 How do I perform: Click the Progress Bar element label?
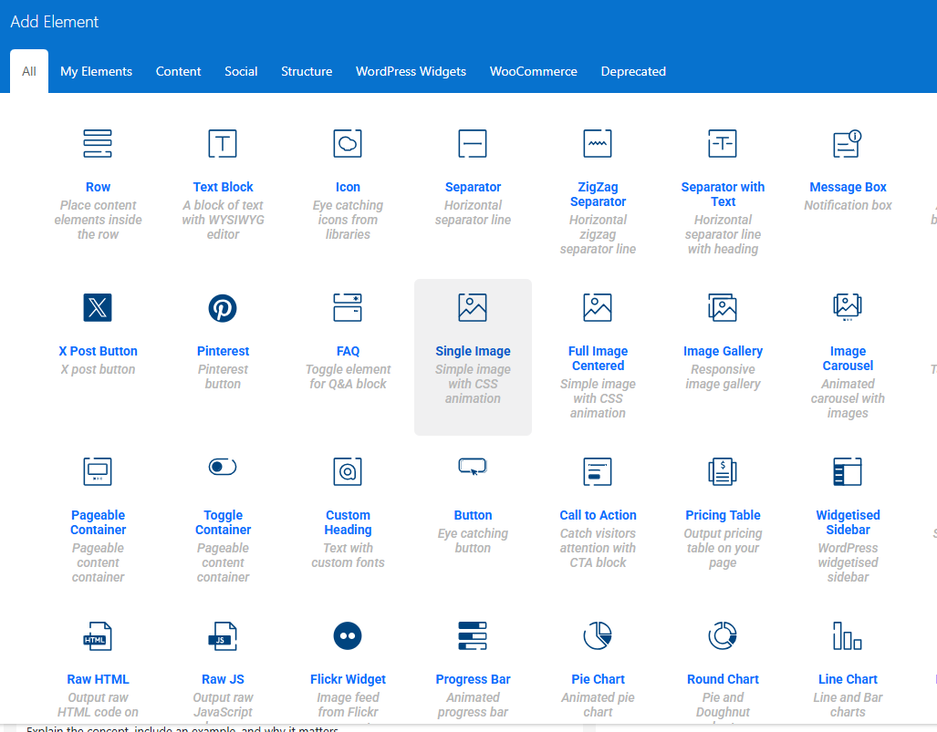pos(473,679)
